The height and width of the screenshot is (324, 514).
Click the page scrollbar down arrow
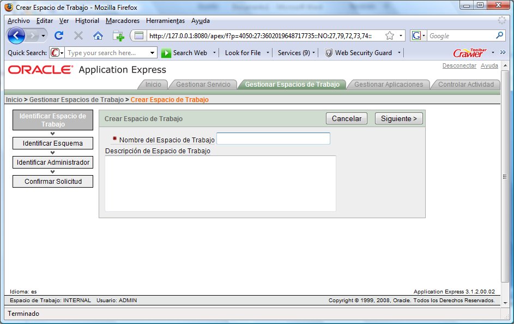coord(505,303)
